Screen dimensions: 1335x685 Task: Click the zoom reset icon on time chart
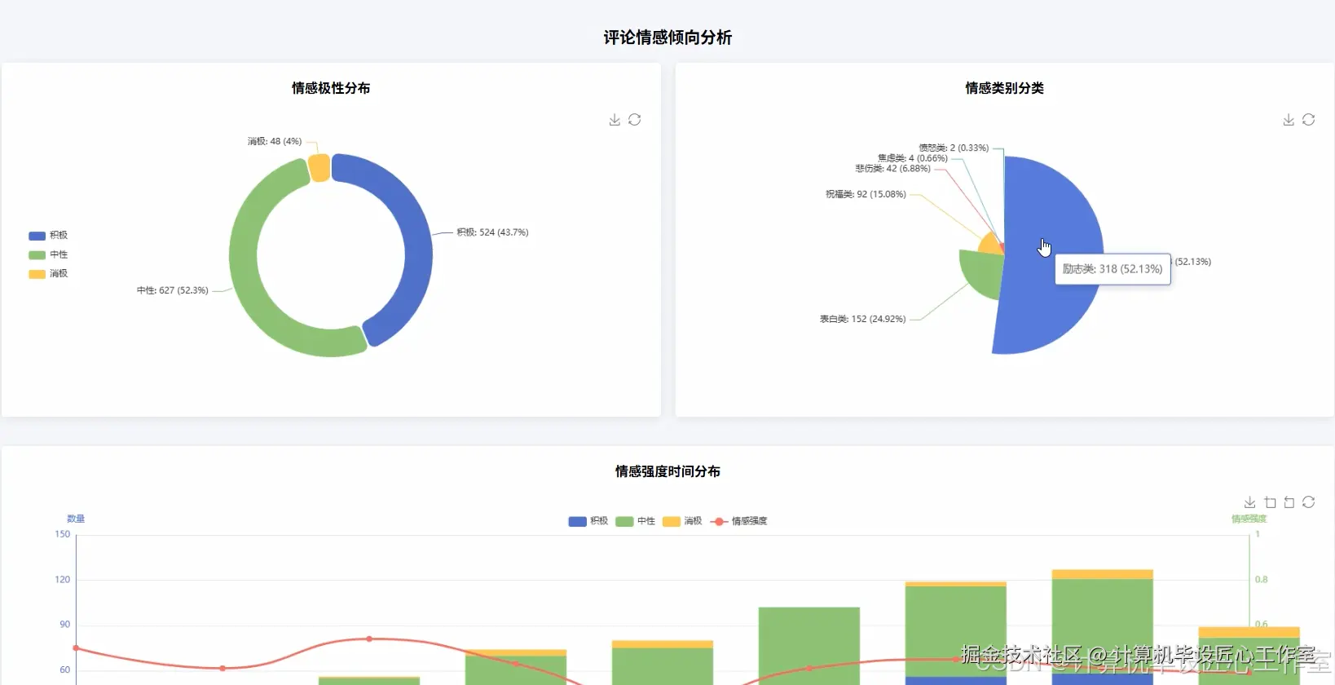[x=1289, y=502]
